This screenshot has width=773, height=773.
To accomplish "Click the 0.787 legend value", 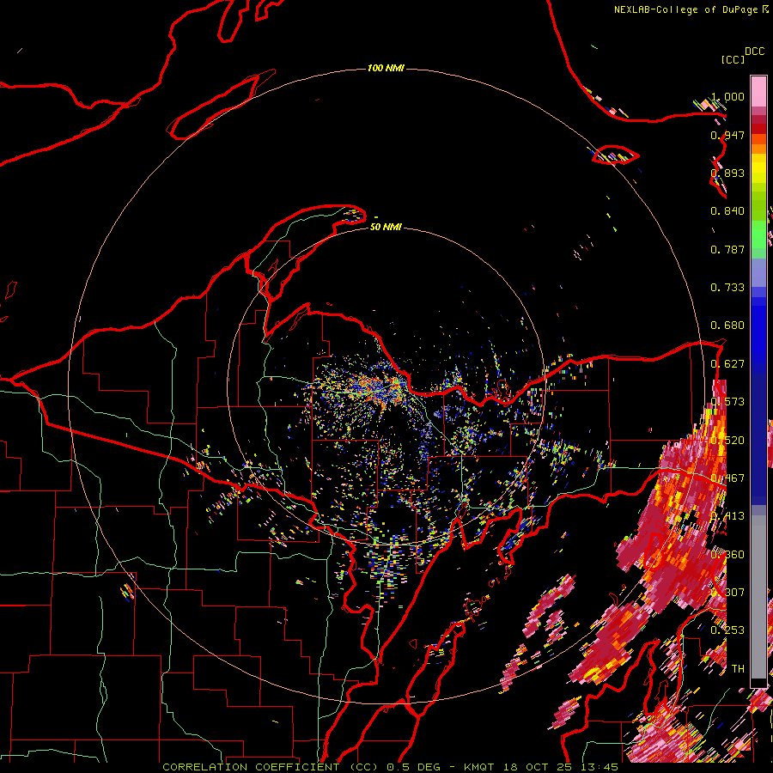I will pyautogui.click(x=727, y=249).
